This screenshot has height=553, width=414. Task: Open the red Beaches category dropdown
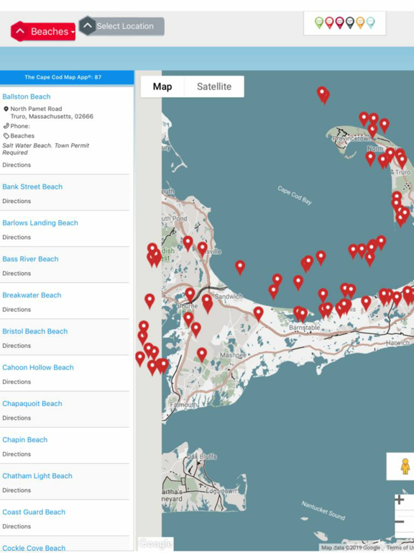43,32
